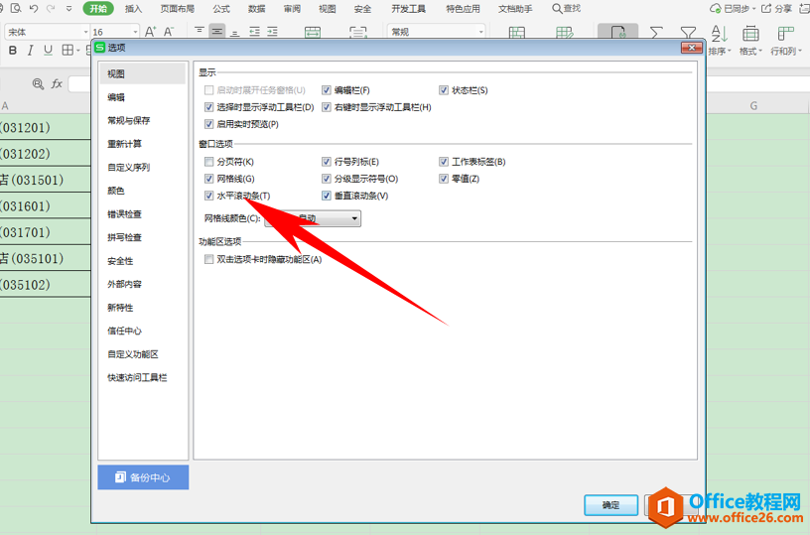Screen dimensions: 810x535
Task: Open 公式 ribbon tab
Action: pos(221,8)
